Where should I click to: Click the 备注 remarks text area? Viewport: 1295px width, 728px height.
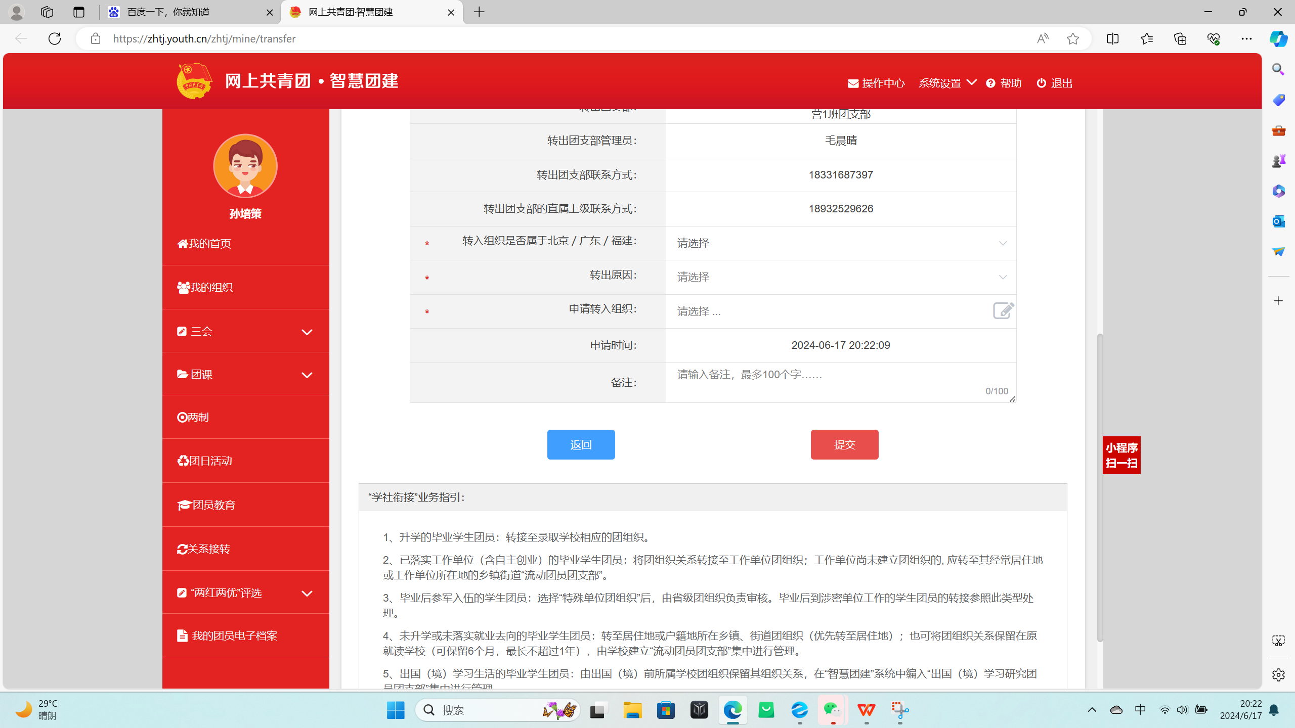coord(841,383)
